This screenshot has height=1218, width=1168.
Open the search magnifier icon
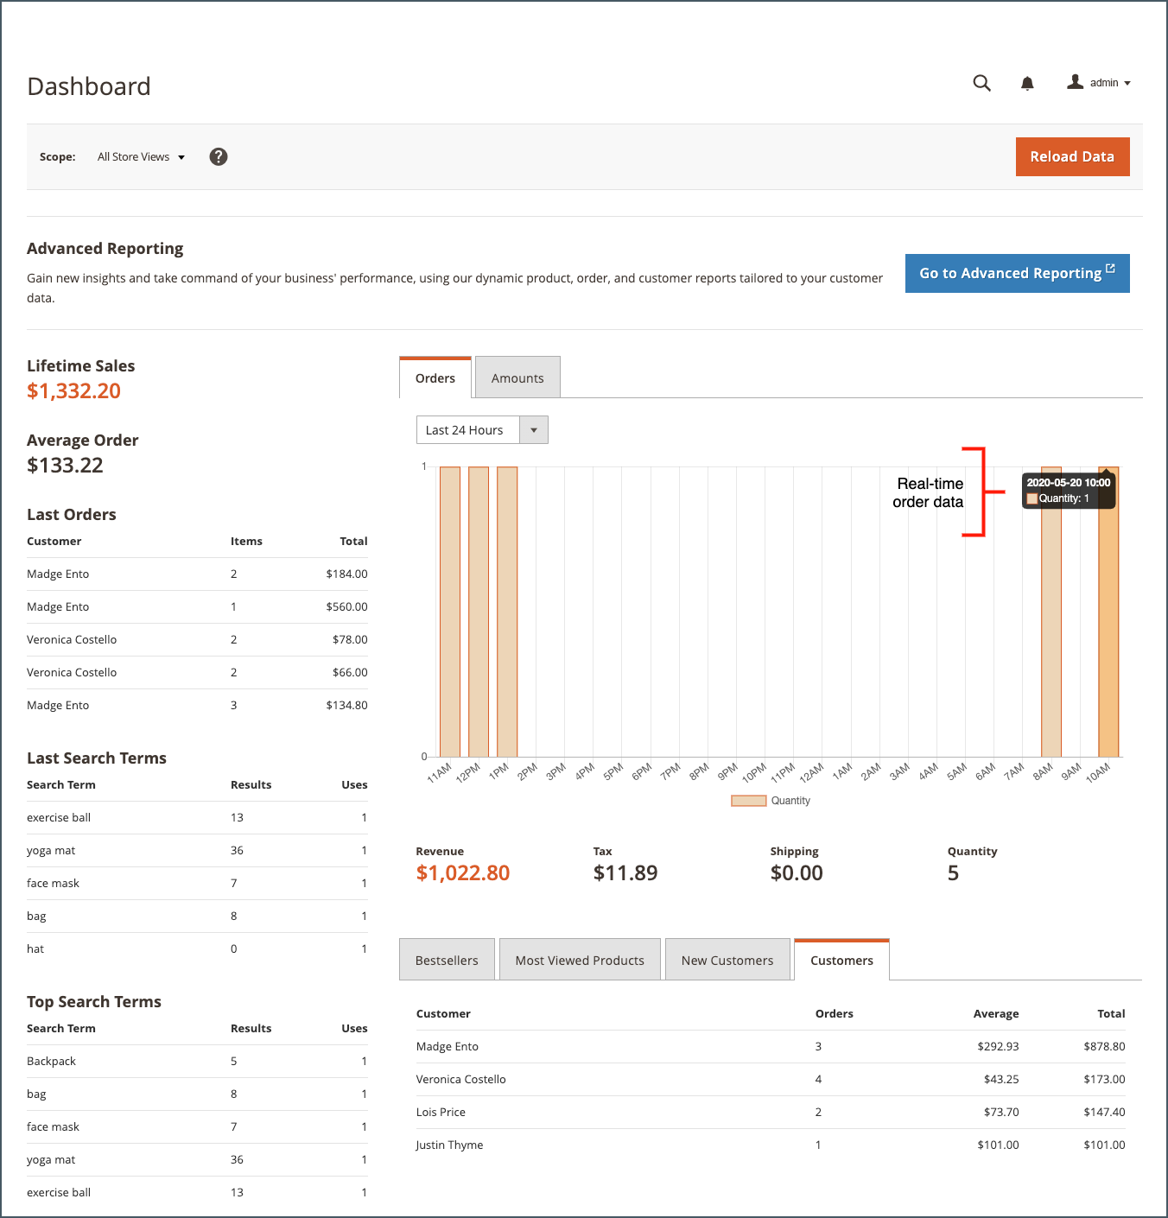(x=981, y=83)
